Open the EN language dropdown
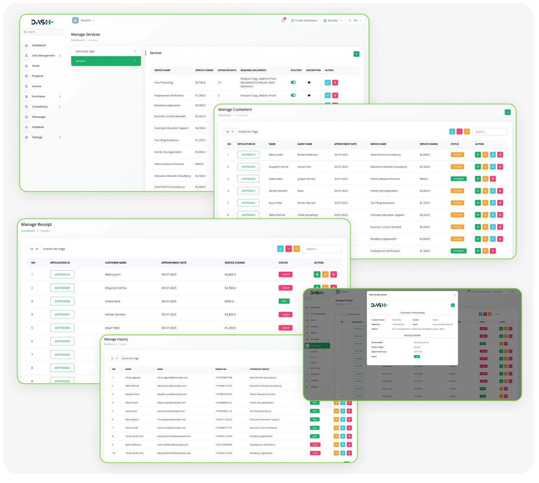The height and width of the screenshot is (483, 539). point(355,21)
